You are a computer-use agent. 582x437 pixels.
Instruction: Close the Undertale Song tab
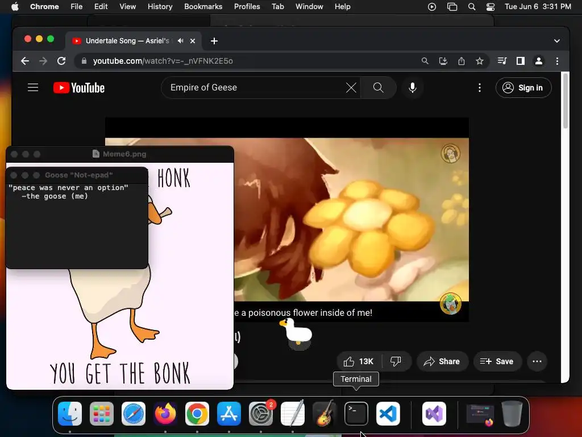point(193,41)
